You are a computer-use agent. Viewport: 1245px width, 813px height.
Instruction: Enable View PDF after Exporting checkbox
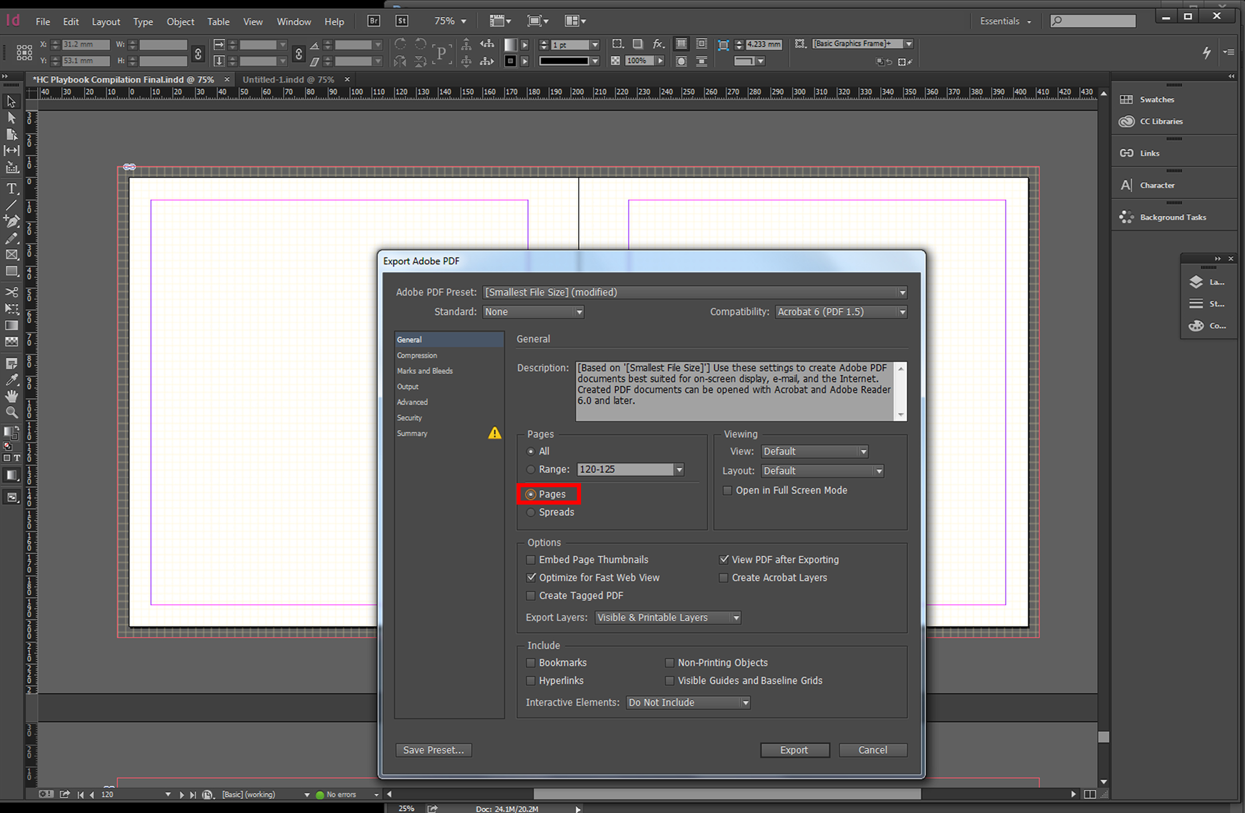(724, 559)
